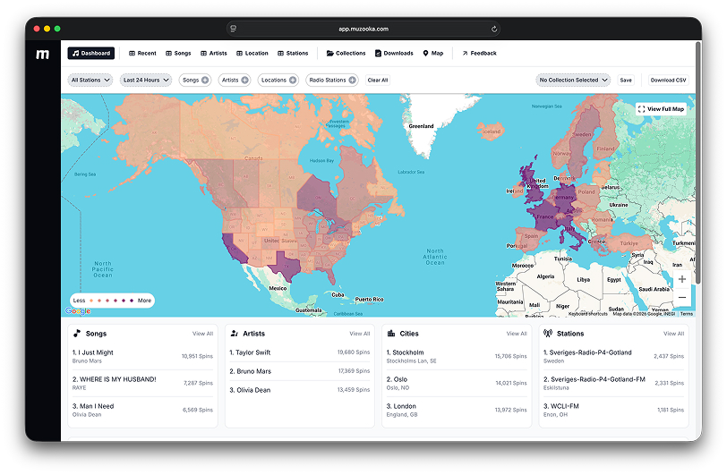The image size is (727, 475).
Task: Click Download CSV button
Action: click(668, 81)
